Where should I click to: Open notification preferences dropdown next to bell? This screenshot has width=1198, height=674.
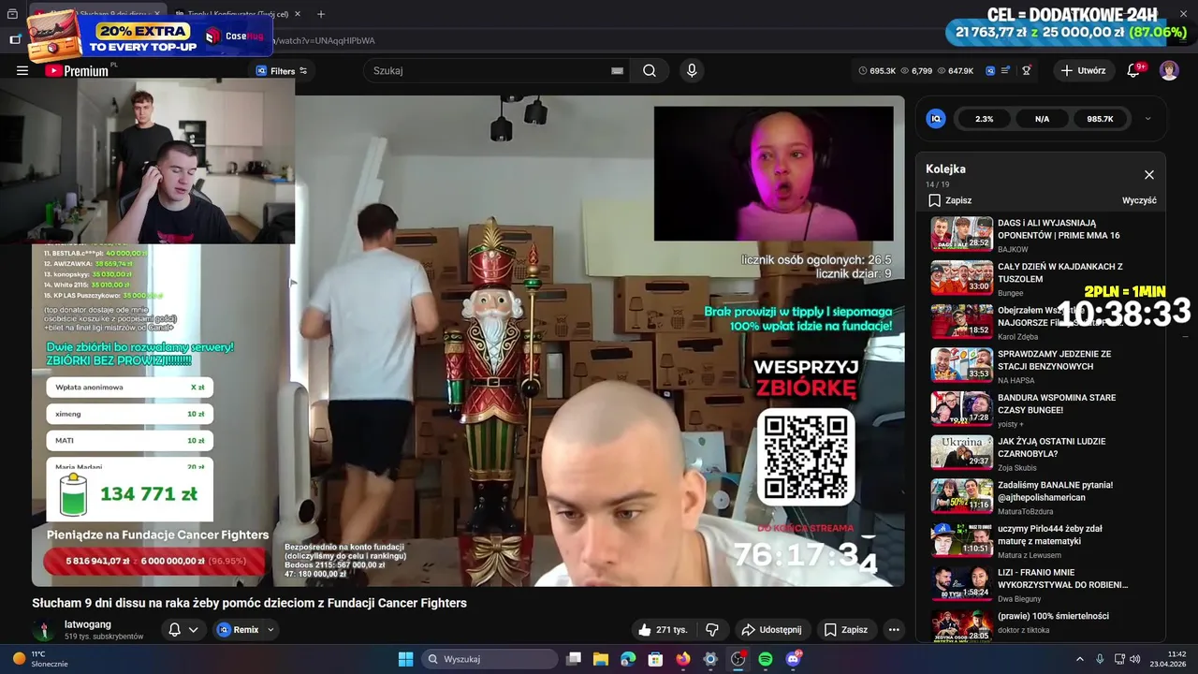(194, 630)
